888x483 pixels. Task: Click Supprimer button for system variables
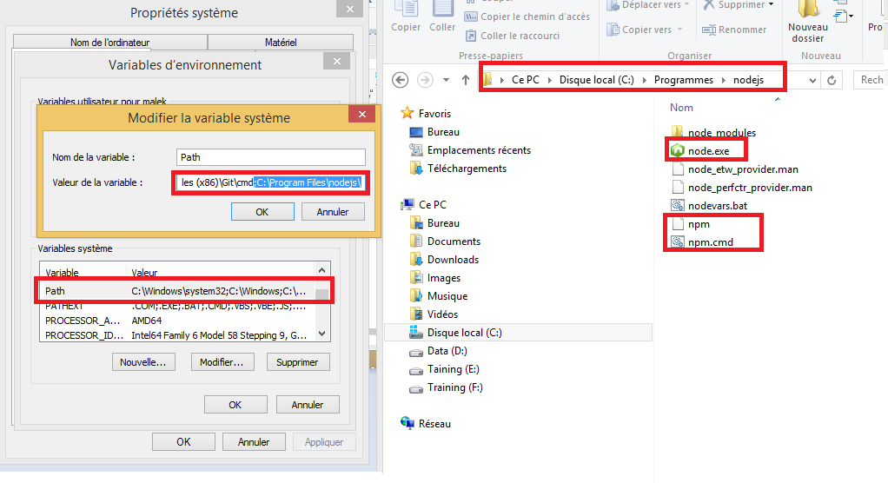(x=298, y=362)
